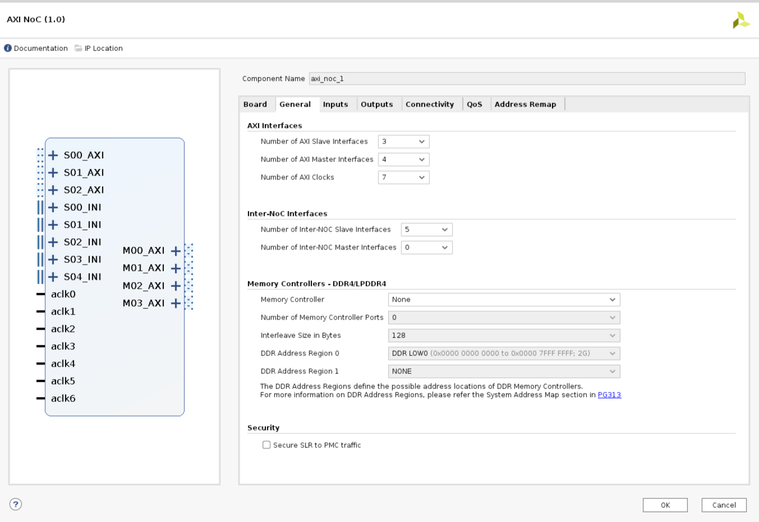759x522 pixels.
Task: Expand the S02_INI port plus icon
Action: click(x=53, y=242)
